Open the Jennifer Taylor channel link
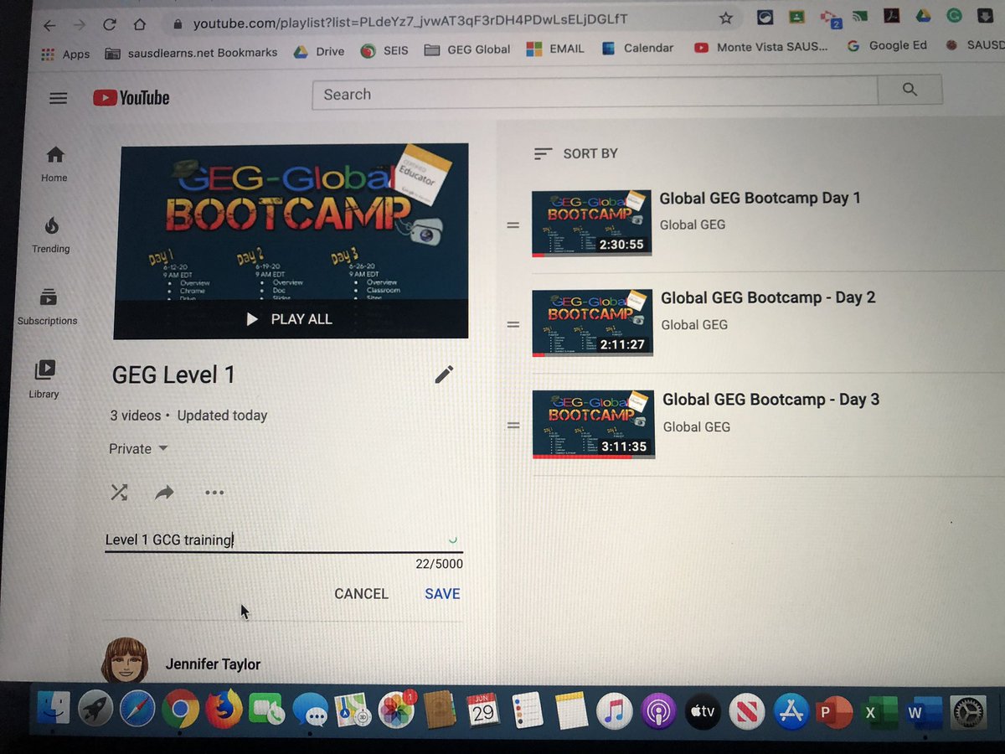Image resolution: width=1005 pixels, height=754 pixels. pos(213,664)
